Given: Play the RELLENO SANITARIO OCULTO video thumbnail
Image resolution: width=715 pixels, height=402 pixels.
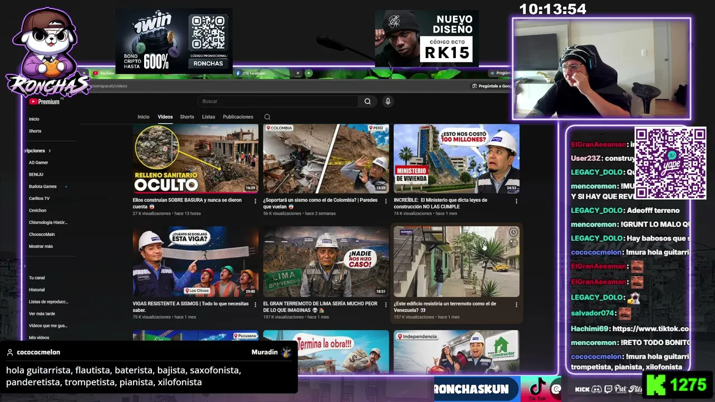Looking at the screenshot, I should [196, 159].
